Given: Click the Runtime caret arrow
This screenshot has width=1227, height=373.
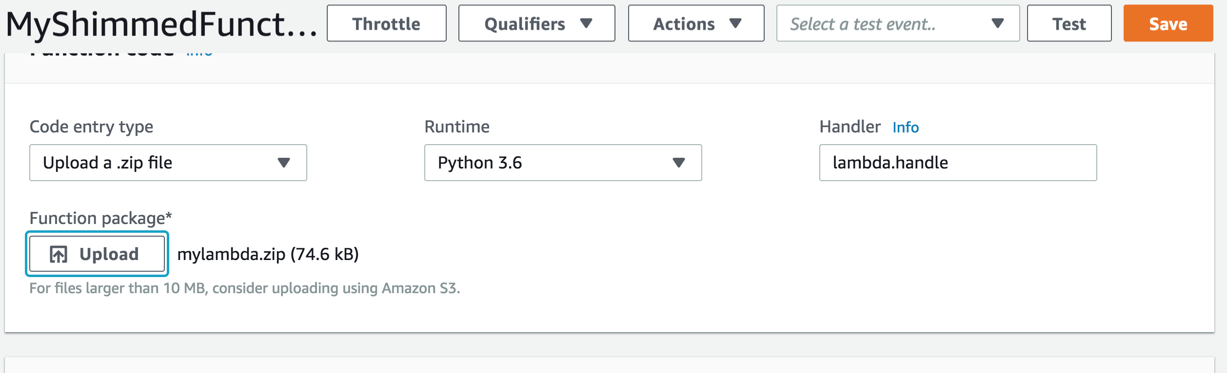Looking at the screenshot, I should (x=679, y=163).
